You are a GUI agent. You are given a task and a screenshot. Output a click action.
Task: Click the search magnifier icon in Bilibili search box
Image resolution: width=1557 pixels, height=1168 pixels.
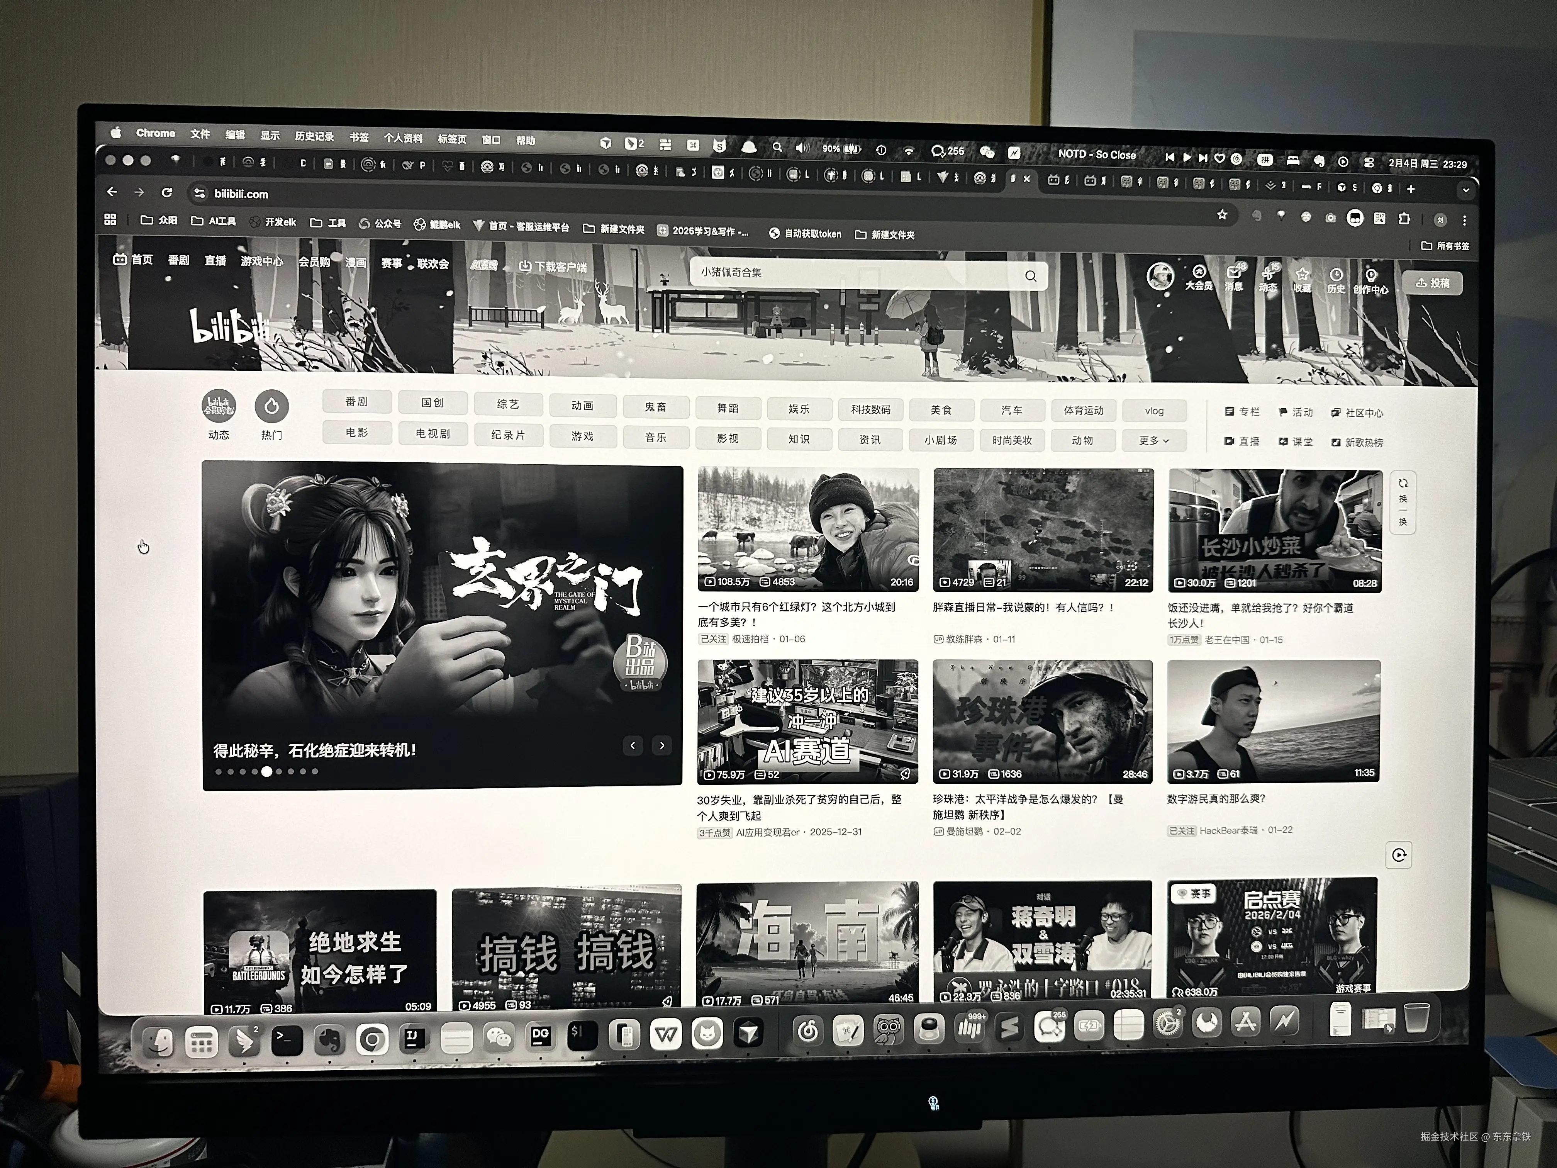click(x=1031, y=276)
